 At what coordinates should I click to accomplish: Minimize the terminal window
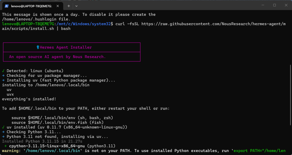click(x=262, y=5)
